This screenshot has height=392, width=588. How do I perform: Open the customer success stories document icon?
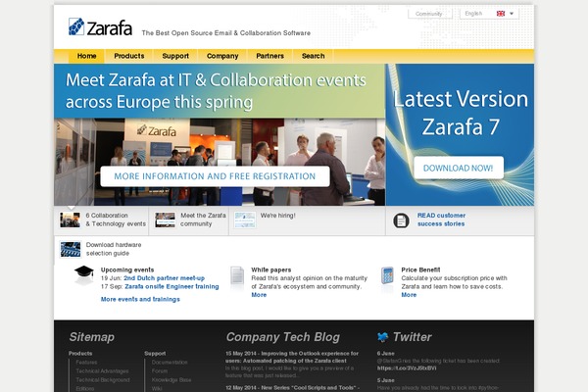point(401,220)
